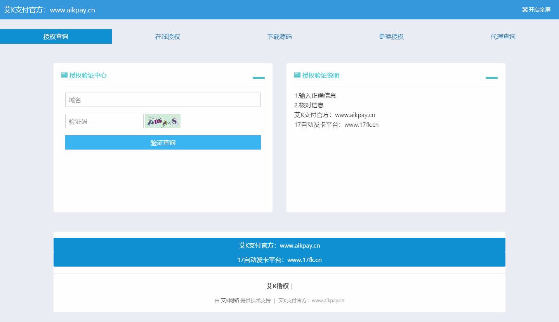
Task: Select the currently active 授权查询 tab
Action: pyautogui.click(x=56, y=36)
